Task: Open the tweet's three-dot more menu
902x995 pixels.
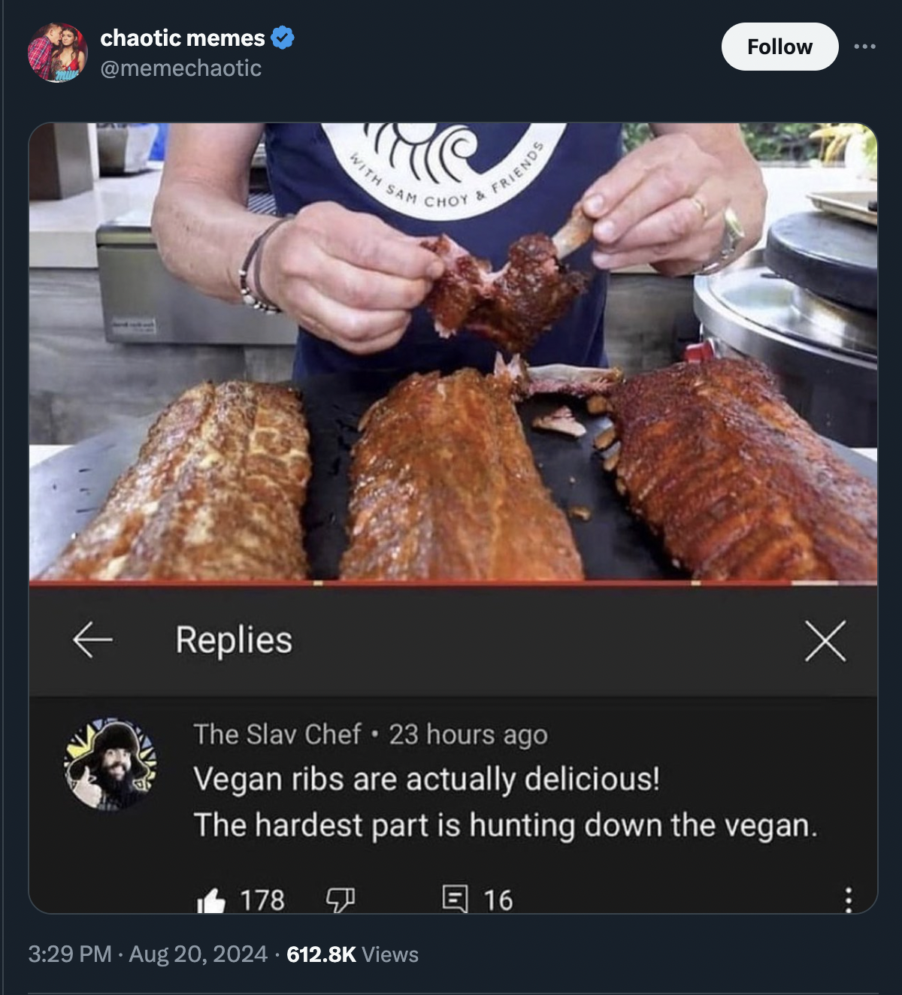Action: pyautogui.click(x=864, y=47)
